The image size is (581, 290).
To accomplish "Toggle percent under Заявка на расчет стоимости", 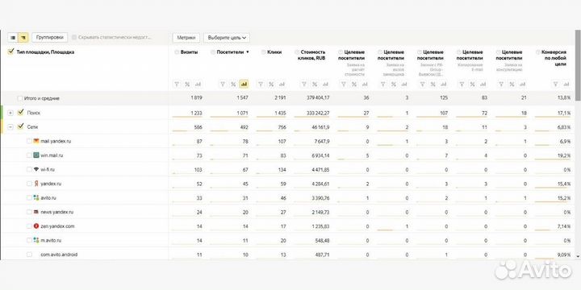I will pos(354,85).
